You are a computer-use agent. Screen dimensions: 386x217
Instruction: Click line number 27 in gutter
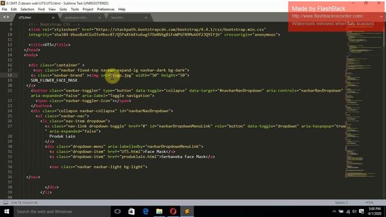pos(10,126)
